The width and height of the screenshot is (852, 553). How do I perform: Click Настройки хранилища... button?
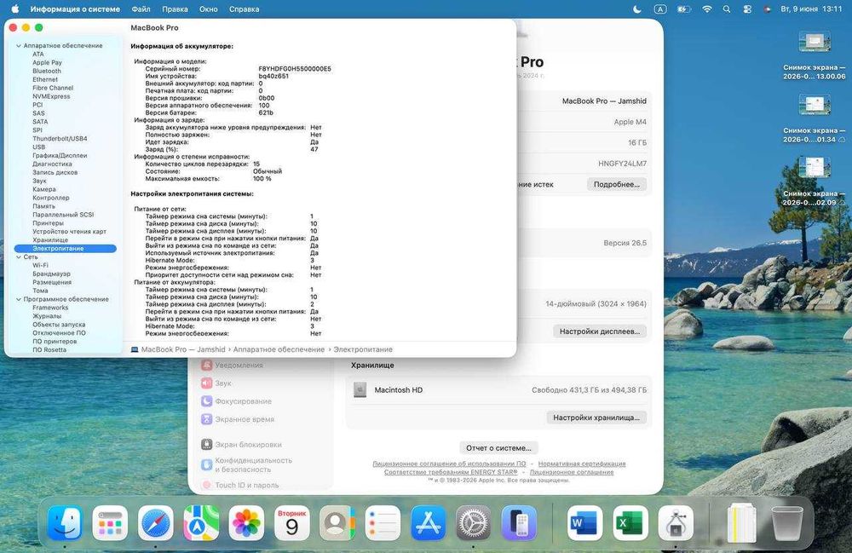[x=596, y=418]
